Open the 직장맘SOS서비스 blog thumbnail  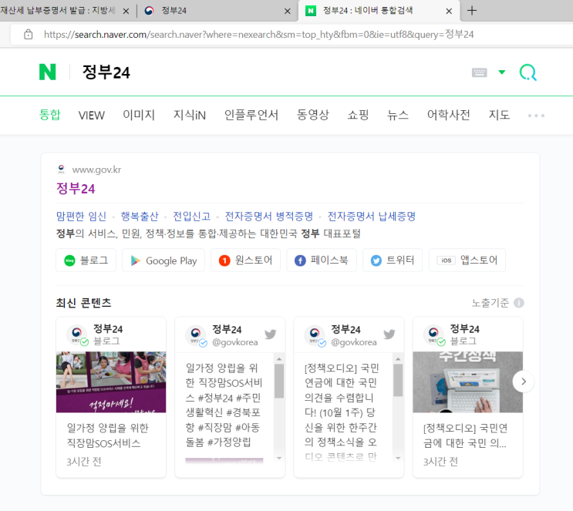pos(111,382)
